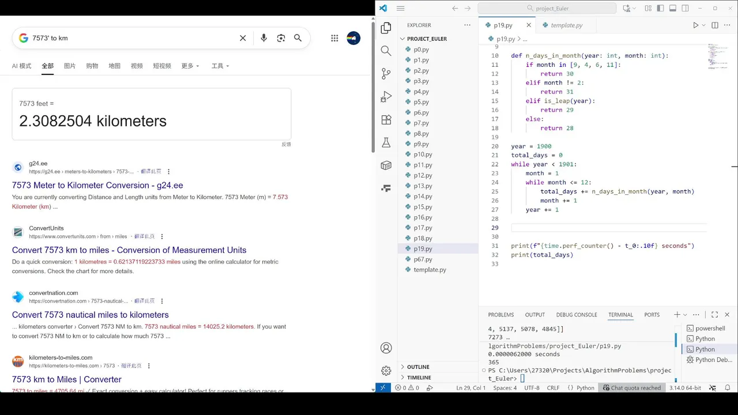Image resolution: width=738 pixels, height=415 pixels.
Task: Switch to the PROBLEMS panel tab
Action: [500, 315]
